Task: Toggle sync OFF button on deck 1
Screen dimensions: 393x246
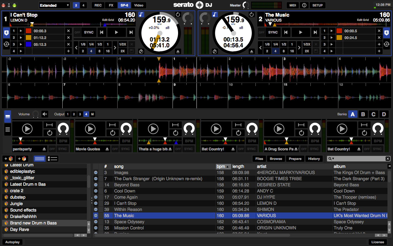Action: coord(77,32)
